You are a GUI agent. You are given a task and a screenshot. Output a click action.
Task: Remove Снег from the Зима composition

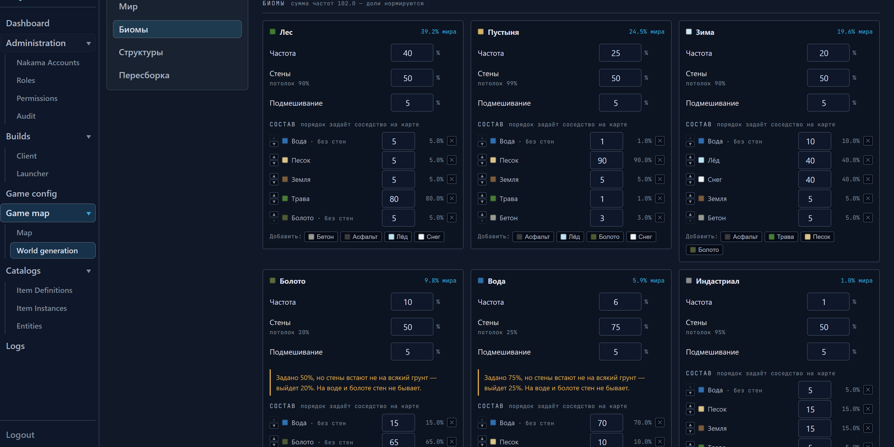pos(868,179)
